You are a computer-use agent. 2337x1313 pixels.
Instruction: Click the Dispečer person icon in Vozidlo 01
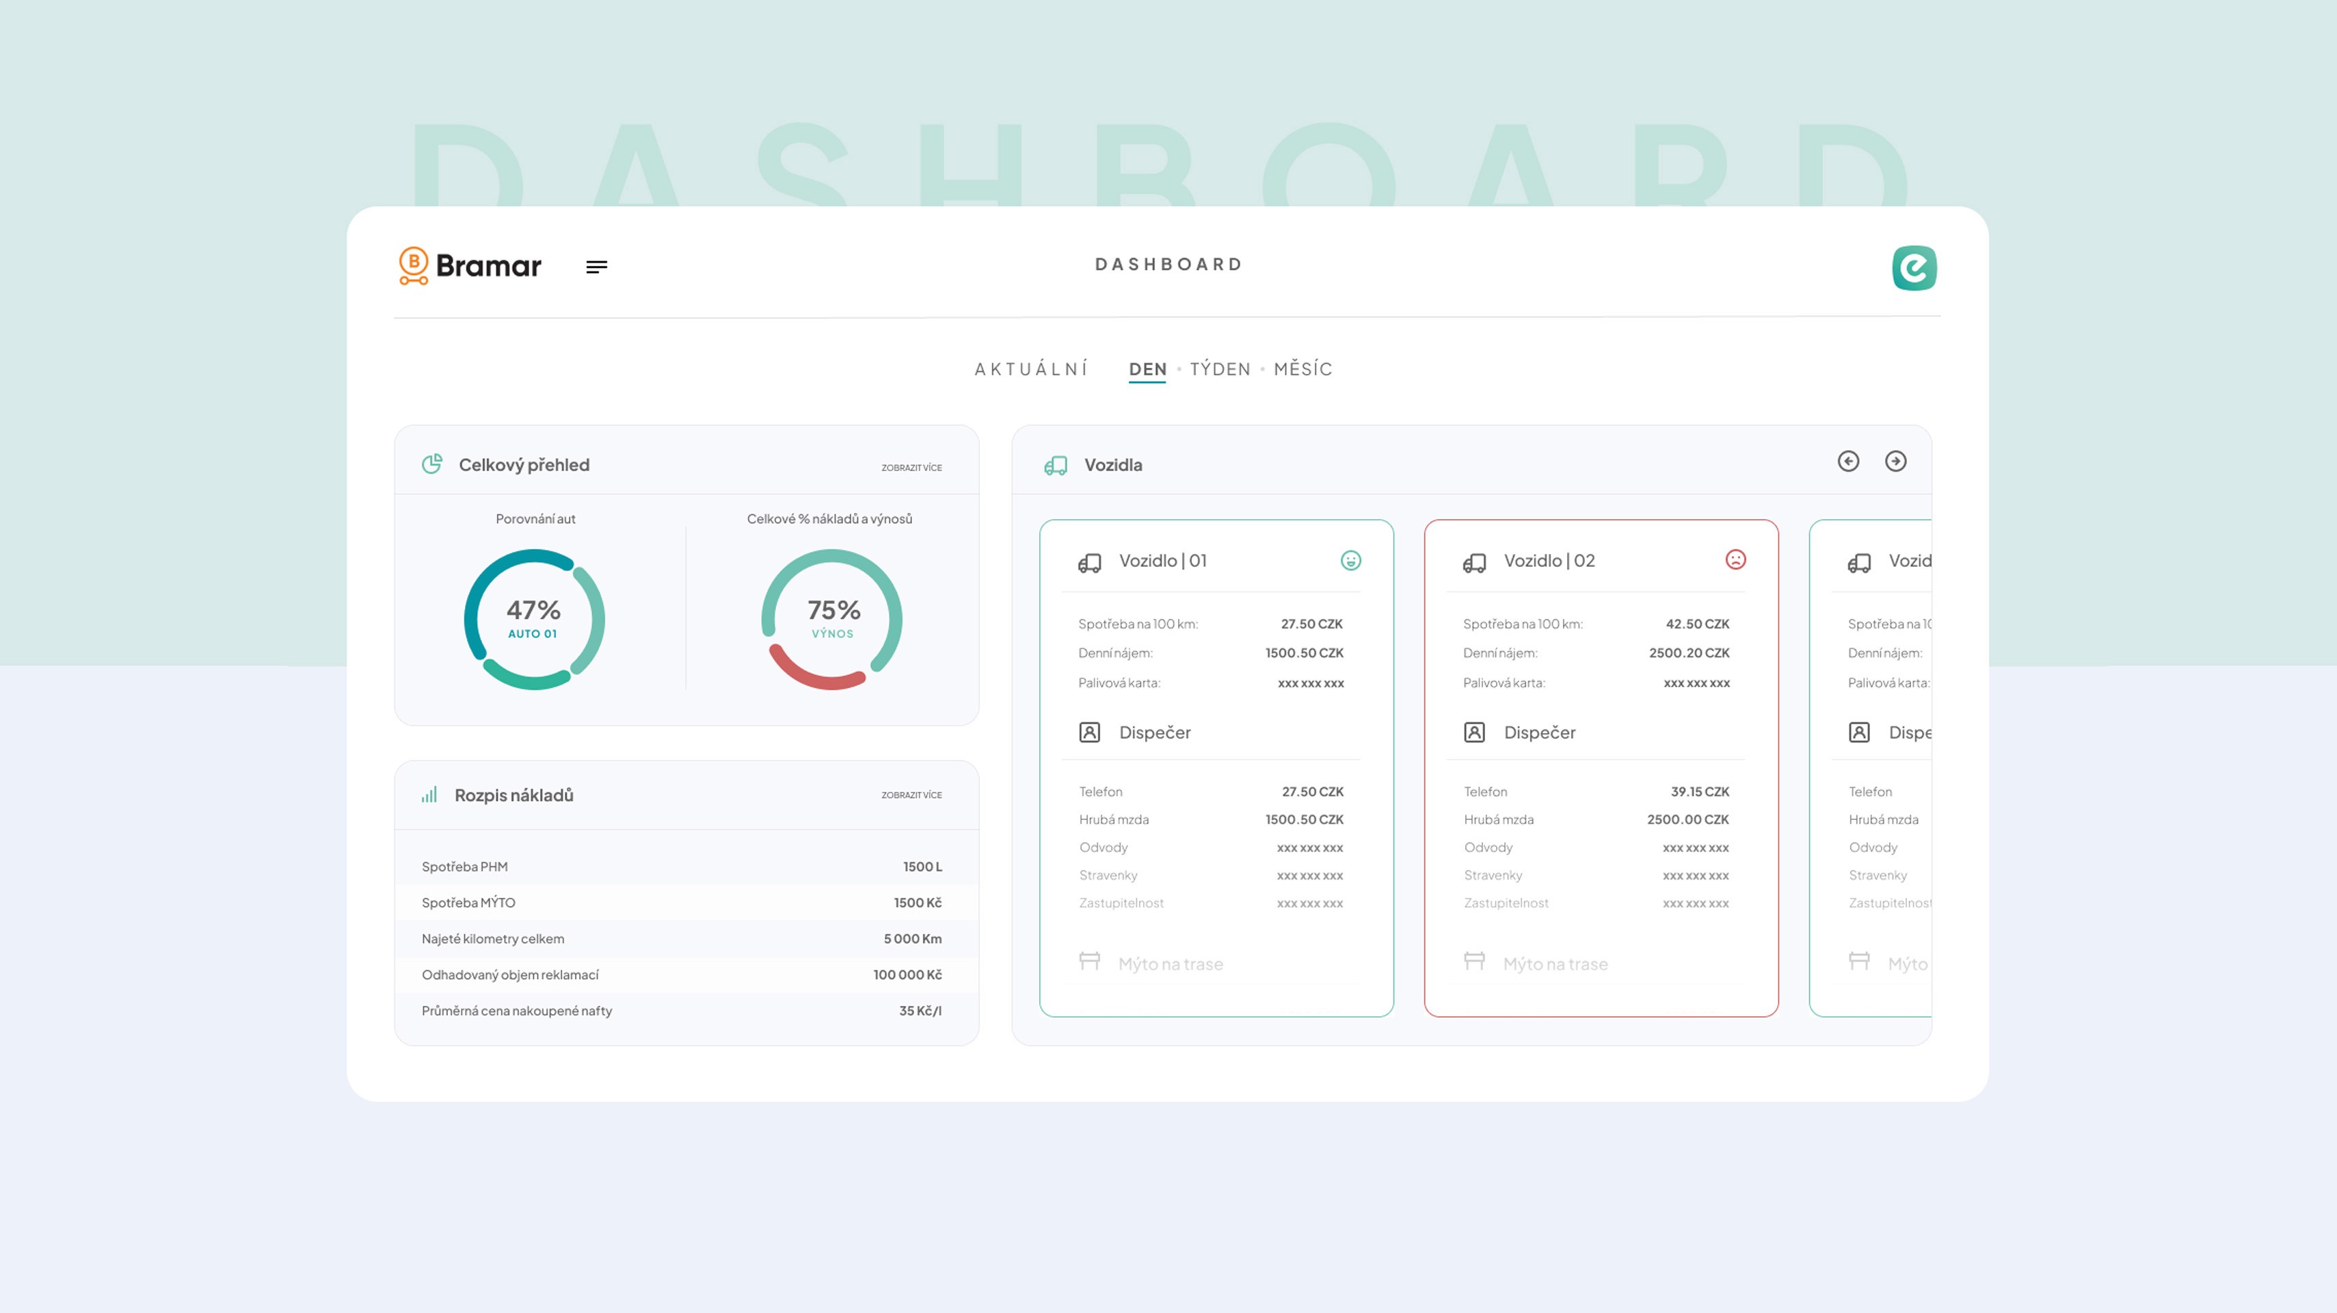1090,732
